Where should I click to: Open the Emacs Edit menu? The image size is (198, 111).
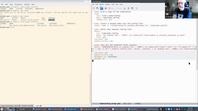pos(97,4)
